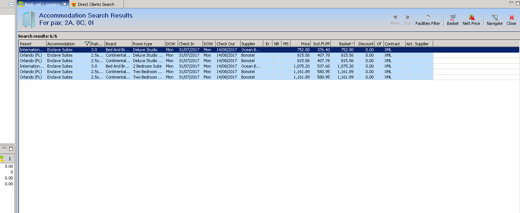Switch to Book. ref.: <none> tab

[42, 4]
